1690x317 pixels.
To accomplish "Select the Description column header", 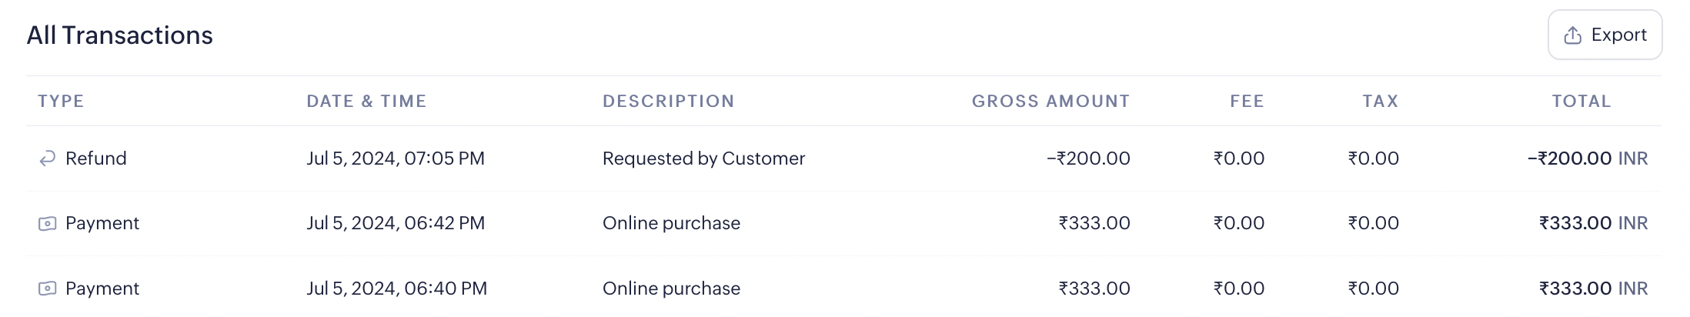I will point(668,101).
